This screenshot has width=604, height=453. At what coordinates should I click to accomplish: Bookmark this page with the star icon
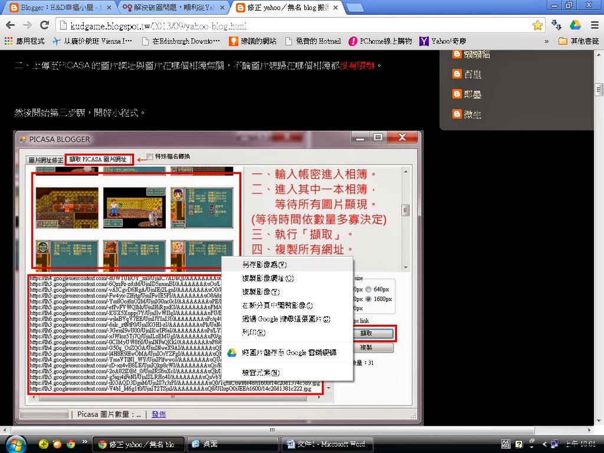tap(537, 25)
